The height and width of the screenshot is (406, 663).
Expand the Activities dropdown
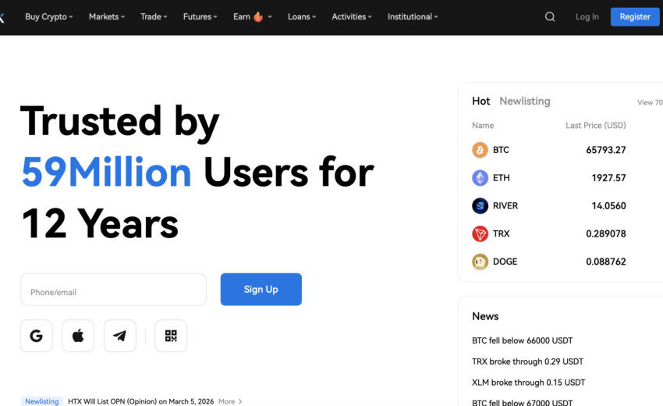(352, 16)
